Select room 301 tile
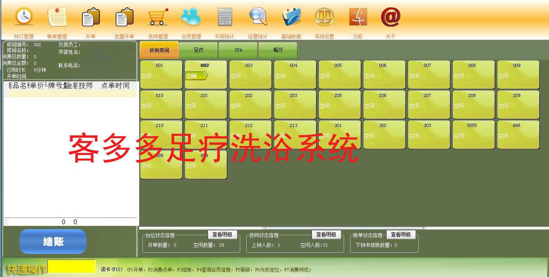The height and width of the screenshot is (277, 549). click(340, 135)
